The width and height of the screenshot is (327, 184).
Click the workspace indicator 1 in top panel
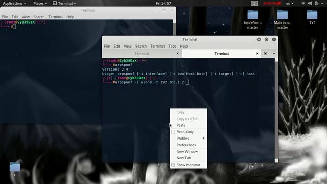(x=254, y=3)
